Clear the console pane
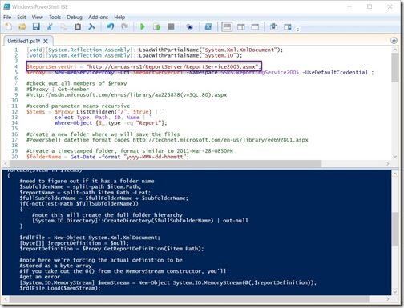Viewport: 404px width, 308px height. [91, 26]
